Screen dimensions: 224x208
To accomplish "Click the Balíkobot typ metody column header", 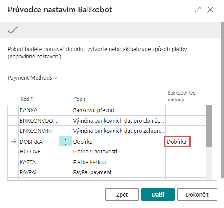I will pyautogui.click(x=182, y=96).
